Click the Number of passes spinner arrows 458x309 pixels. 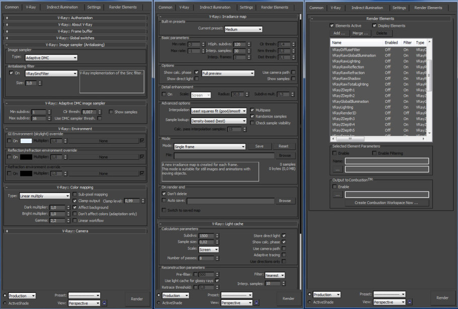coord(217,258)
